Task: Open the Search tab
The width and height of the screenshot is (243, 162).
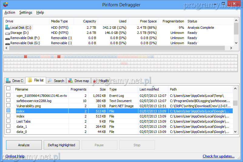Action: click(56, 81)
